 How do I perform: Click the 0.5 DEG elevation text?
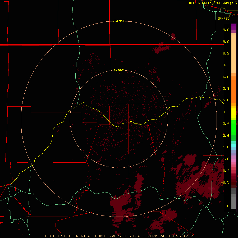pyautogui.click(x=132, y=236)
